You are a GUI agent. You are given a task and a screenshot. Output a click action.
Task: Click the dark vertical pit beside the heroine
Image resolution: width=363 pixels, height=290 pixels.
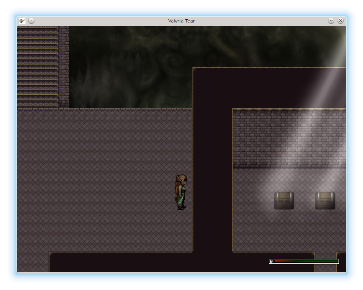213,185
